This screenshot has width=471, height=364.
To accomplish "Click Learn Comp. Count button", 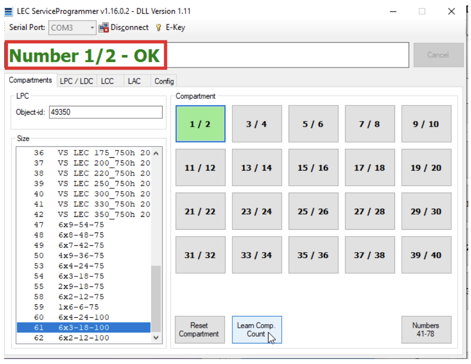I will point(257,330).
